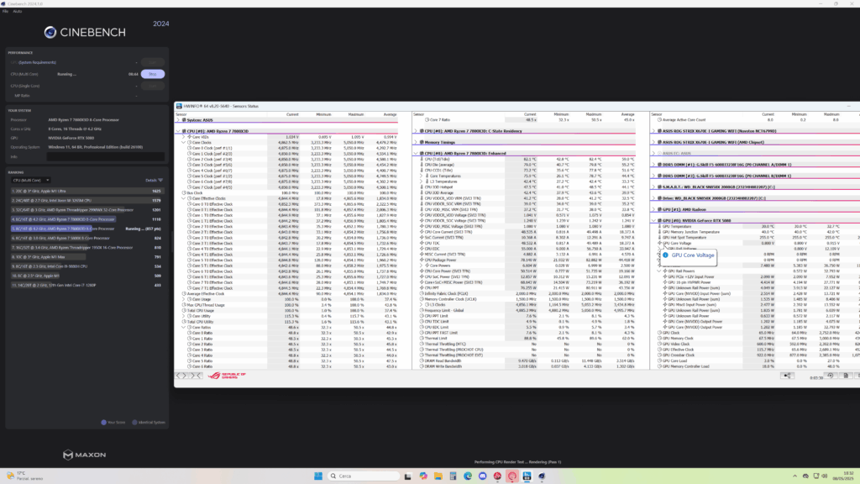Image resolution: width=860 pixels, height=484 pixels.
Task: Collapse CPU Enhanced sensor group
Action: [x=416, y=153]
